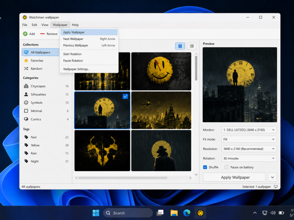Viewport: 294px width, 220px height.
Task: Click the large Apply Wallpaper button
Action: 234,177
